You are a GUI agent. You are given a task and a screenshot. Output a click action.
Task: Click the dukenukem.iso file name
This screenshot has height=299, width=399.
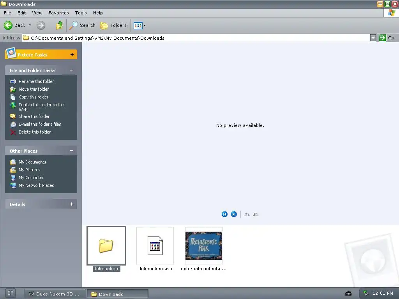[x=155, y=269]
